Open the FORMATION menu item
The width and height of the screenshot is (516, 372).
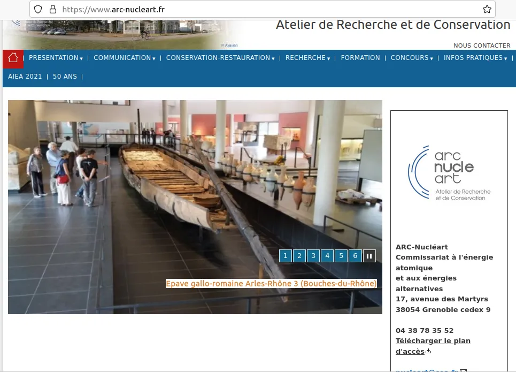pos(360,58)
